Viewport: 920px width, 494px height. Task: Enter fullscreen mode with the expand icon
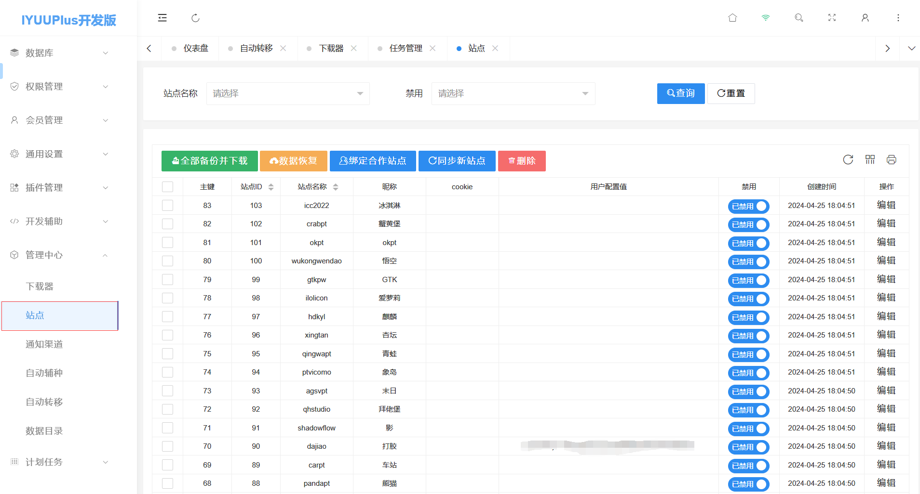pos(832,18)
